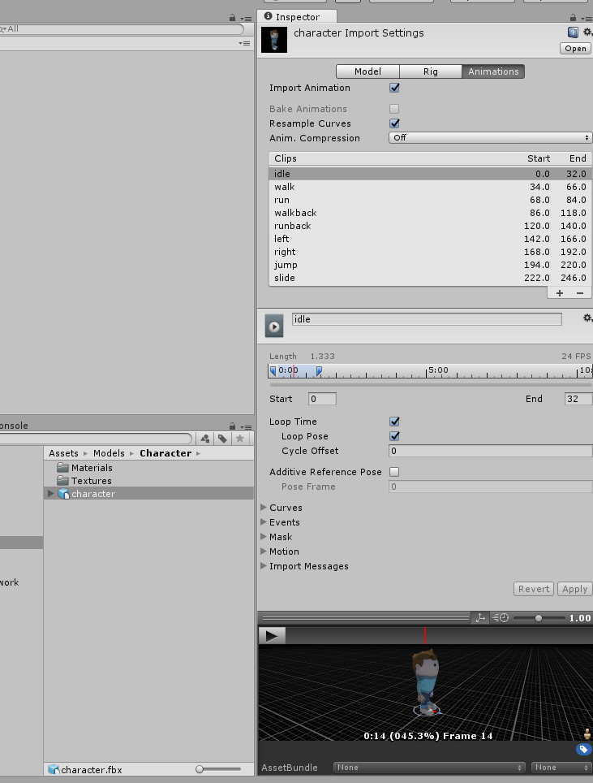Toggle the Import Animation checkbox
Image resolution: width=593 pixels, height=783 pixels.
(x=394, y=88)
